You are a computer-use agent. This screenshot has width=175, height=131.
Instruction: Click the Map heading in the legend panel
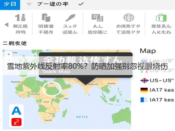click(x=148, y=51)
